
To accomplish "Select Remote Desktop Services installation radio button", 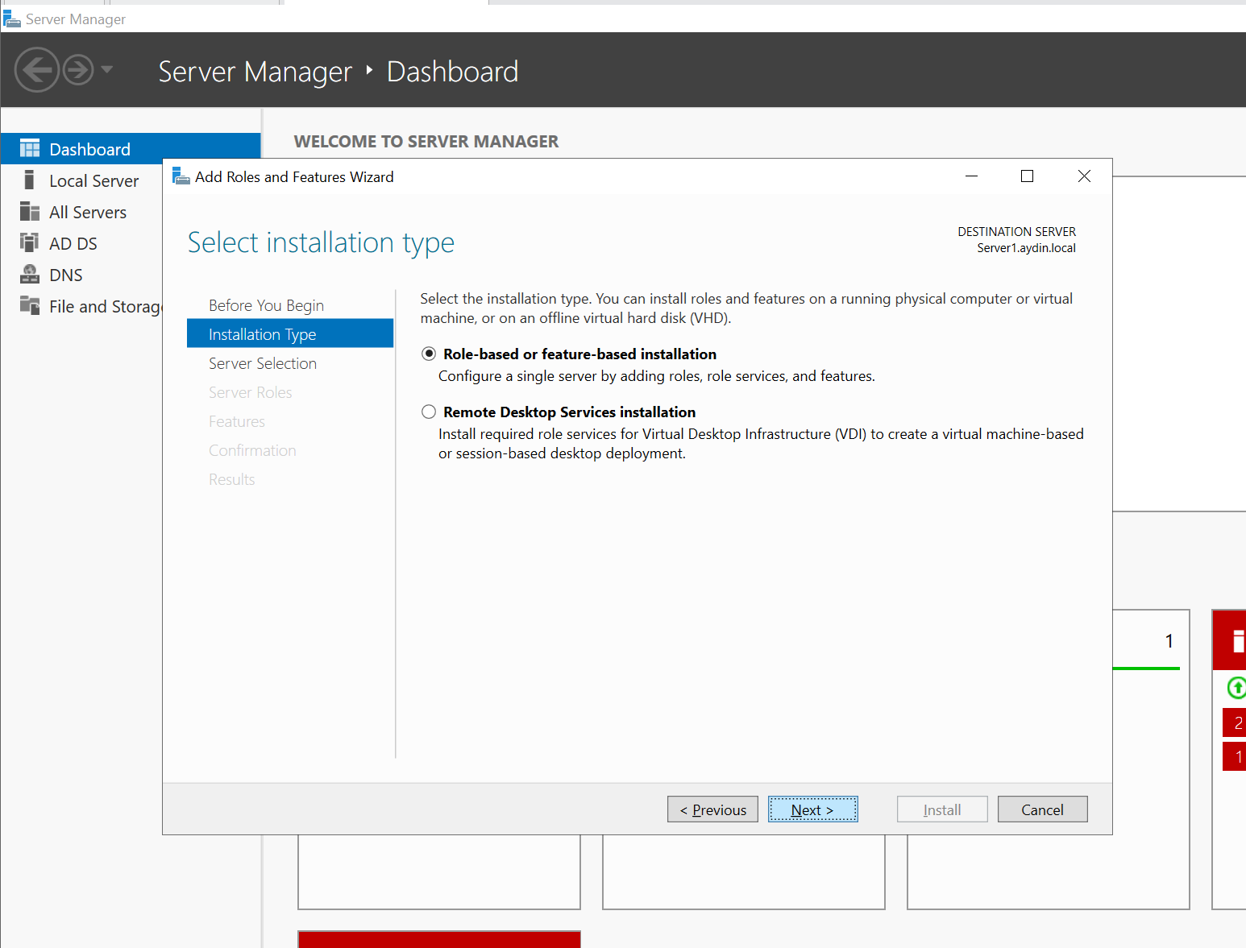I will point(429,412).
